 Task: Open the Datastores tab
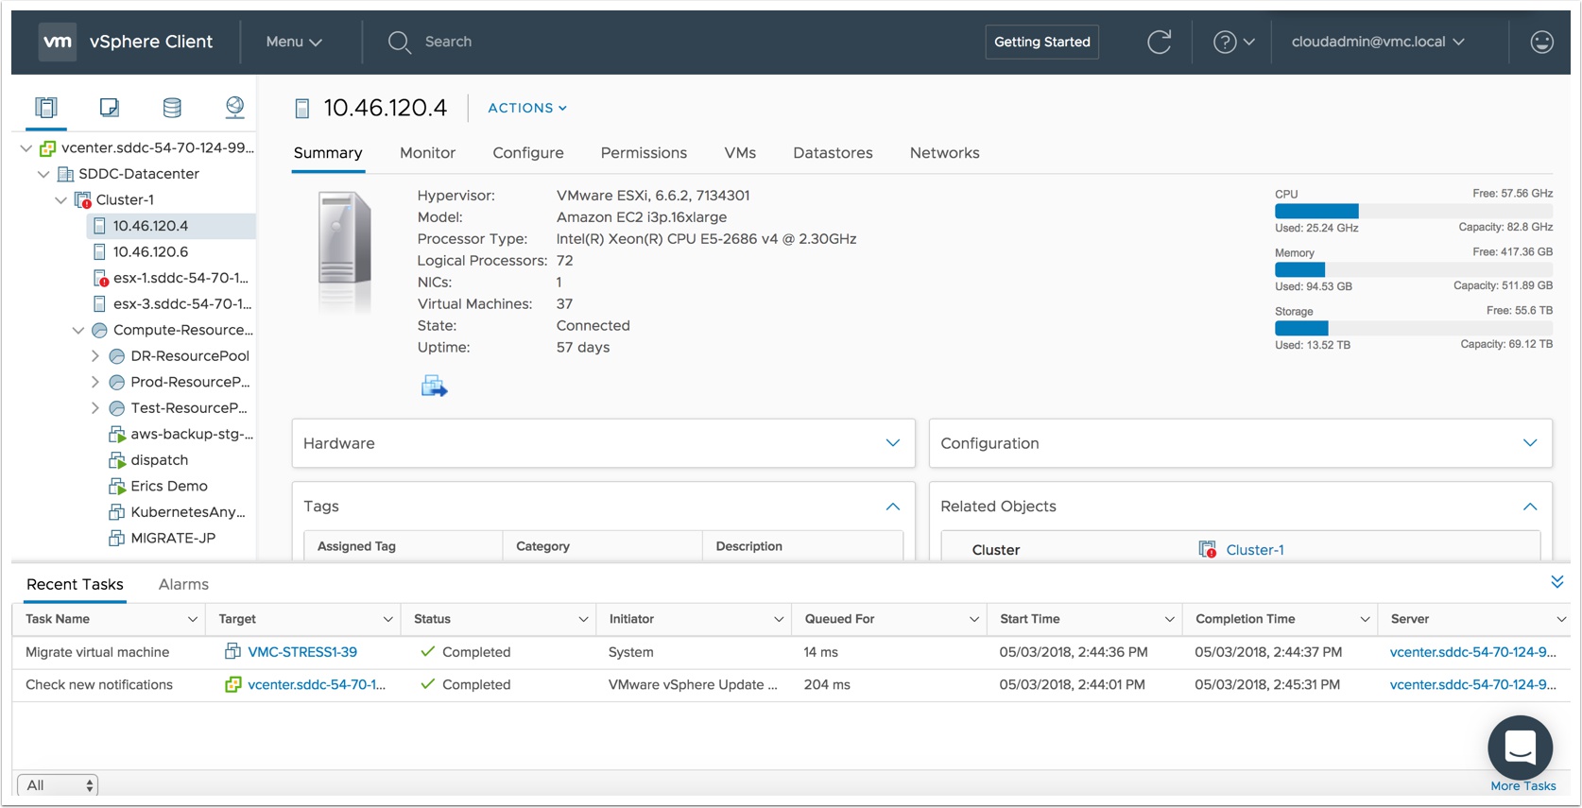(833, 153)
